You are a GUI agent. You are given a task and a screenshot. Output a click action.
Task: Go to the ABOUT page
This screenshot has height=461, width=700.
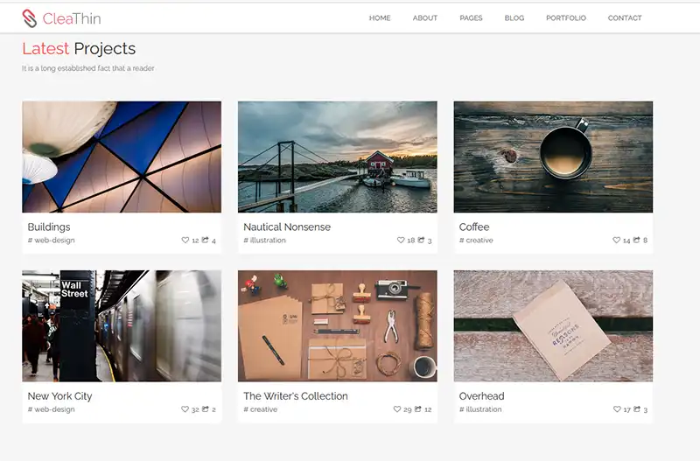coord(424,18)
